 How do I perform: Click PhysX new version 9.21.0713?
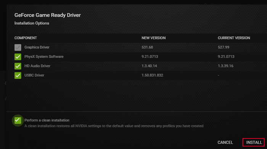click(150, 57)
